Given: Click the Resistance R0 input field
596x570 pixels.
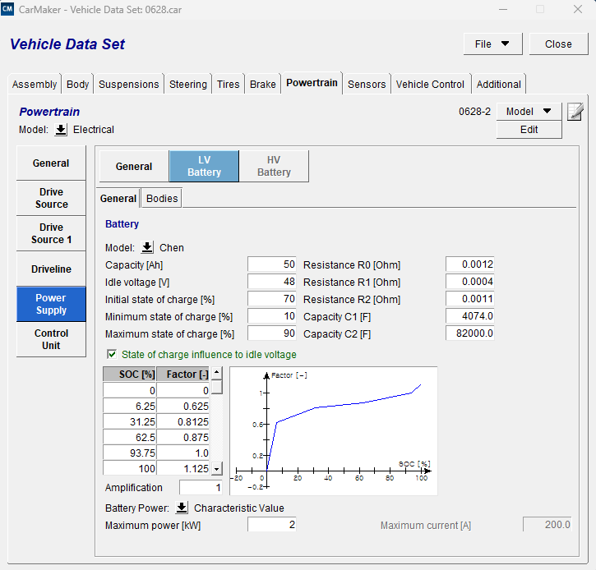Looking at the screenshot, I should (469, 264).
